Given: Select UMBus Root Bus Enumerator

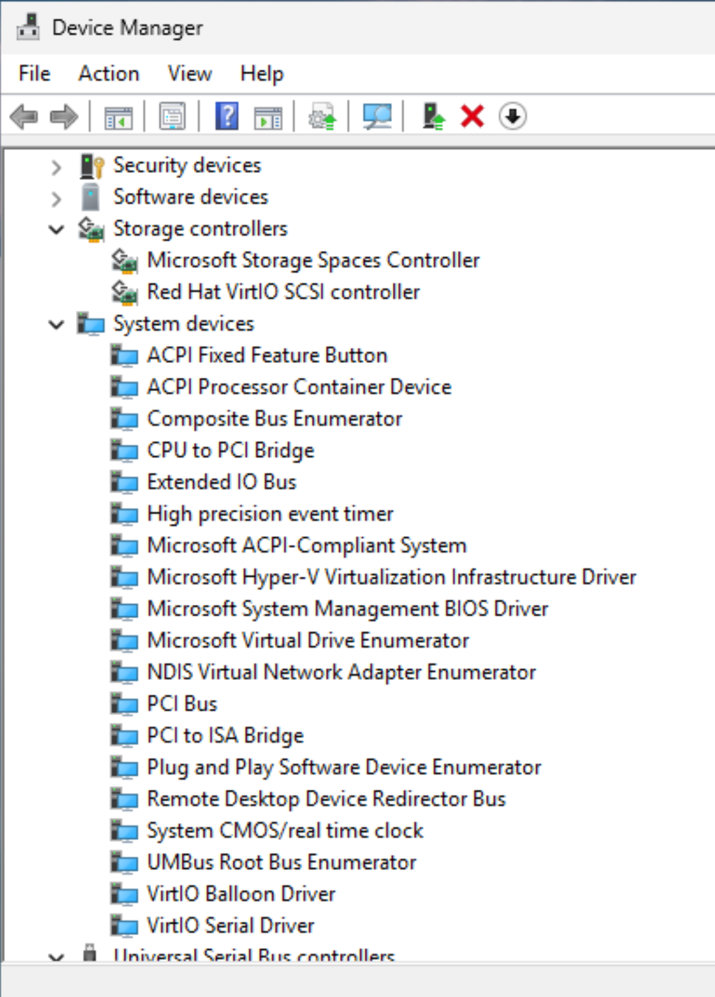Looking at the screenshot, I should coord(281,862).
